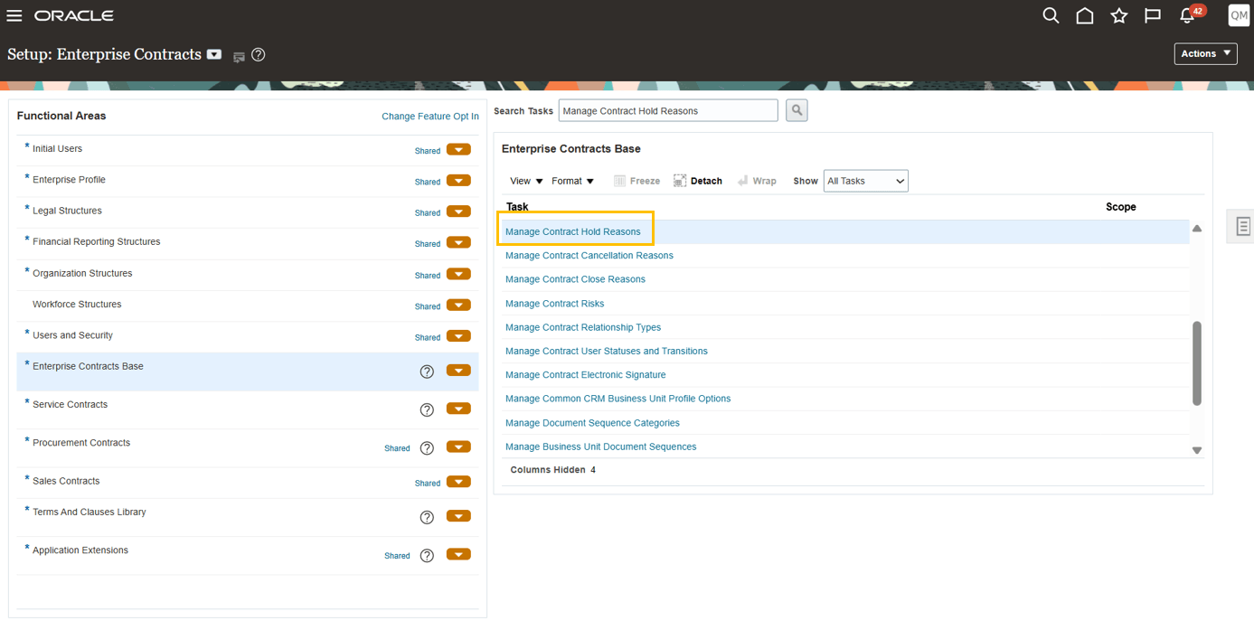Run the Search Tasks magnifier button
This screenshot has width=1254, height=630.
(796, 109)
